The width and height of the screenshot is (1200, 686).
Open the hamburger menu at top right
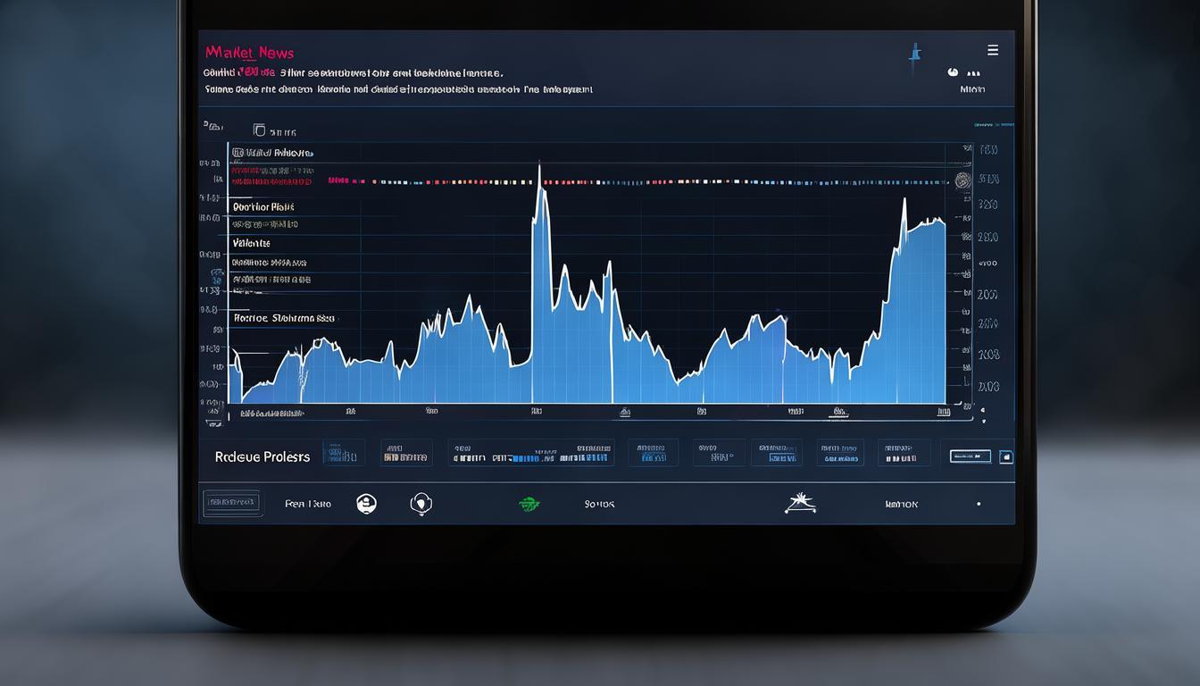[x=992, y=50]
